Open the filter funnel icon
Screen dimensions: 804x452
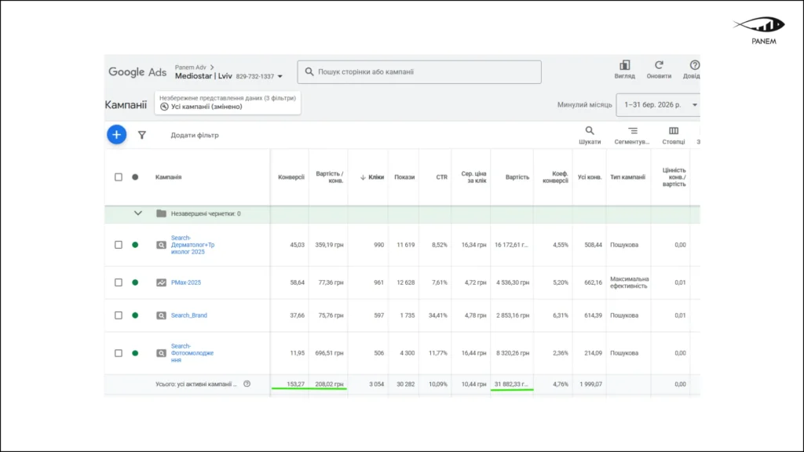coord(142,135)
